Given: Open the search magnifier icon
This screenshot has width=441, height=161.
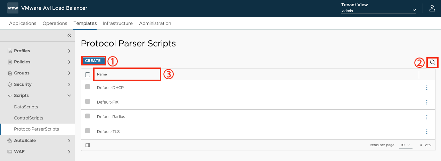Looking at the screenshot, I should 433,62.
